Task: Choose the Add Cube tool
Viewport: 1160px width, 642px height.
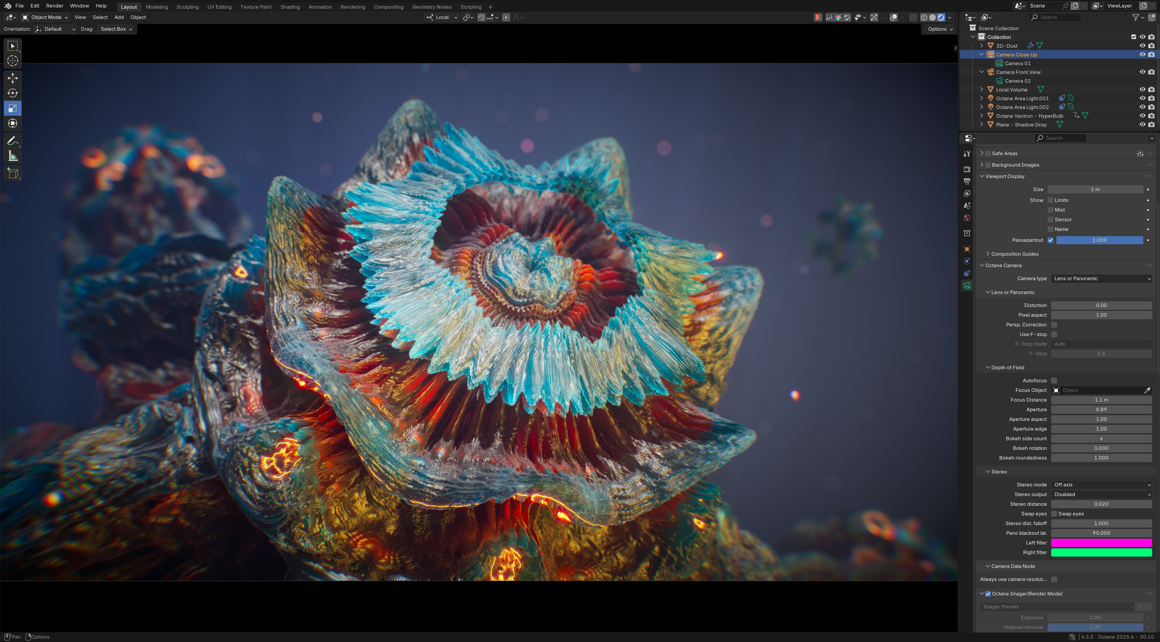Action: click(13, 173)
